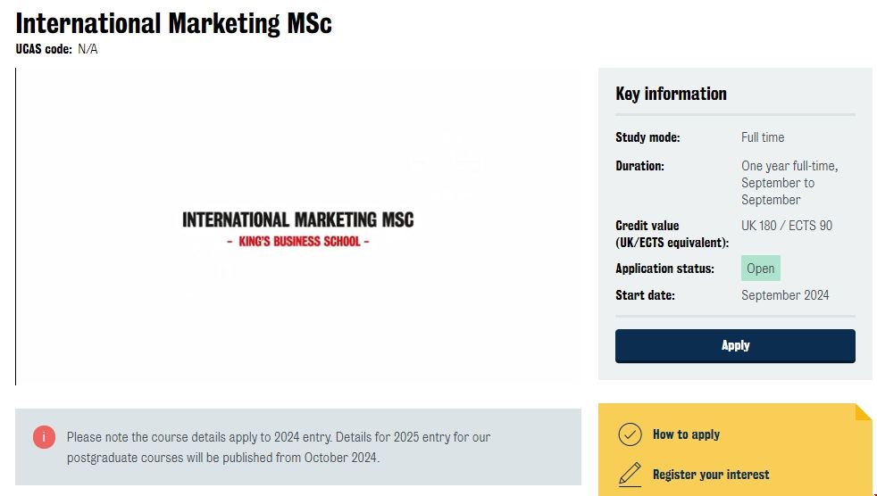Open the How to apply link
The width and height of the screenshot is (877, 496).
(x=686, y=434)
